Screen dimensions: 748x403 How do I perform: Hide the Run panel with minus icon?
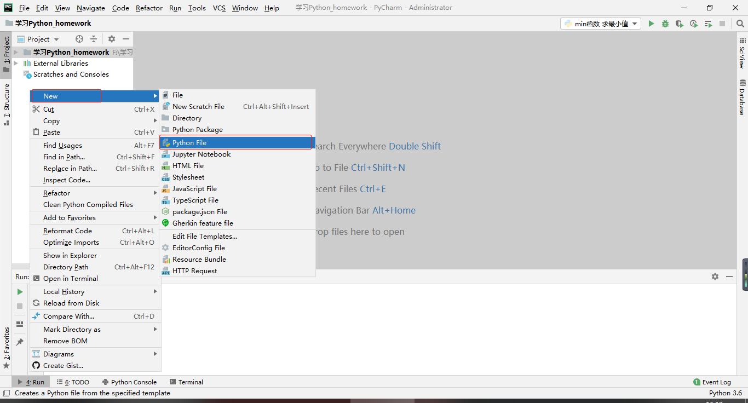point(729,277)
